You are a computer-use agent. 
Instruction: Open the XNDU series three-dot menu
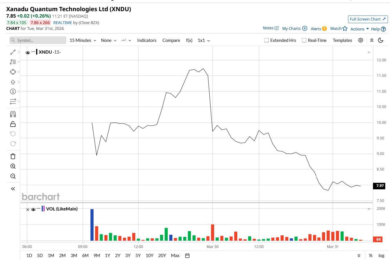click(x=33, y=52)
